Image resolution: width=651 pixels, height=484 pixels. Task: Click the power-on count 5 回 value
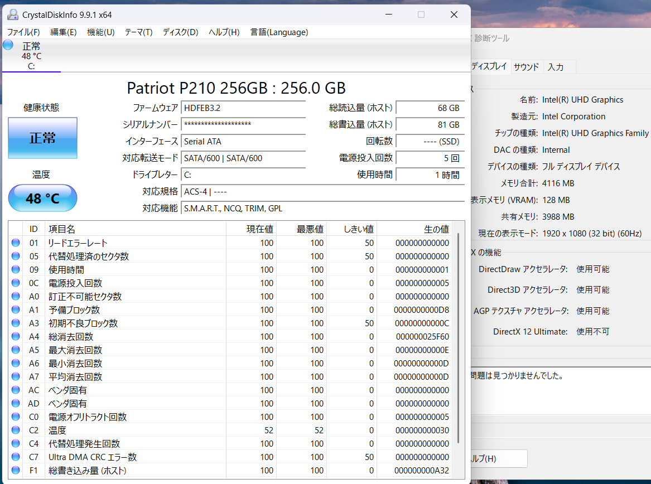coord(430,158)
